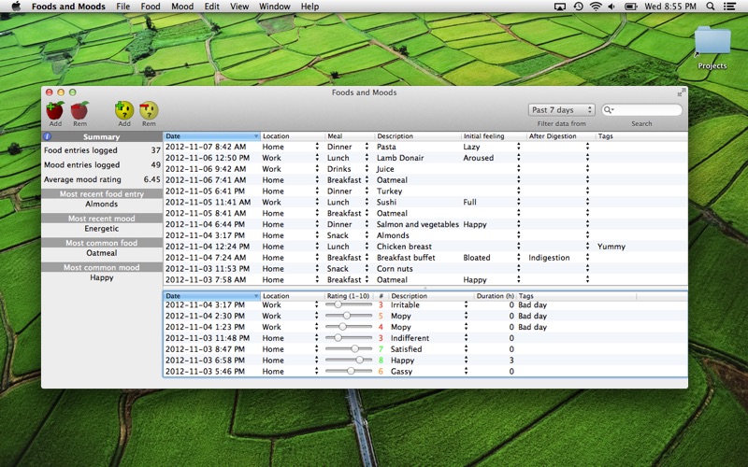The width and height of the screenshot is (748, 467).
Task: Open Location dropdown for Lamb Donair row
Action: click(316, 158)
